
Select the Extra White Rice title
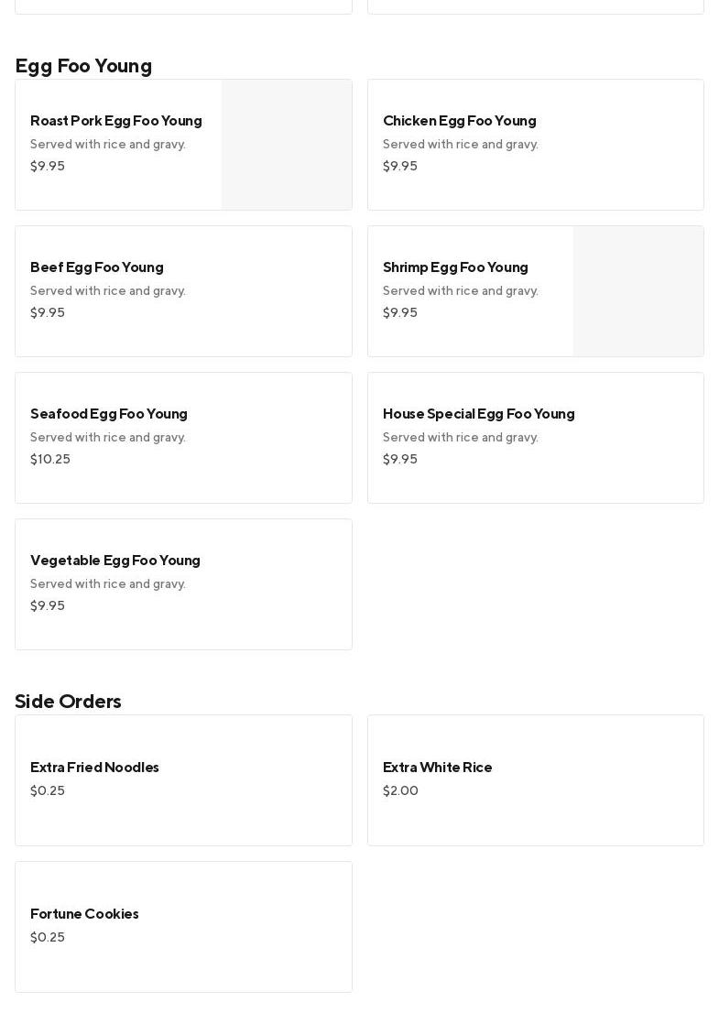[x=437, y=768]
